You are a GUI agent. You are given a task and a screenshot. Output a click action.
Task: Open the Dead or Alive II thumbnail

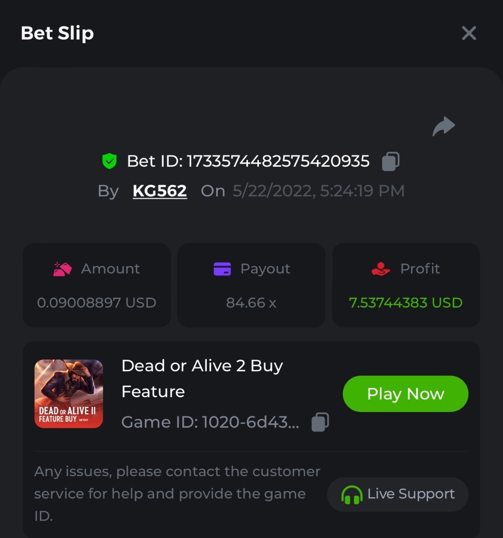[69, 394]
